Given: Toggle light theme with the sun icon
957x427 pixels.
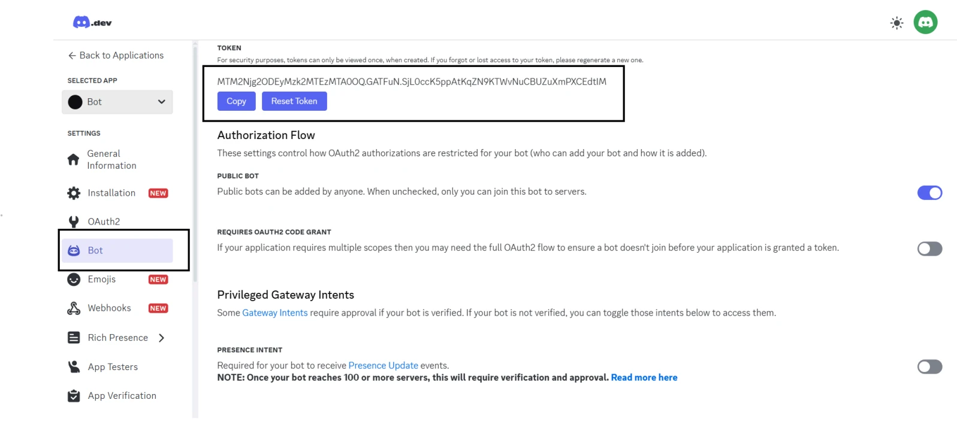Looking at the screenshot, I should [x=896, y=23].
